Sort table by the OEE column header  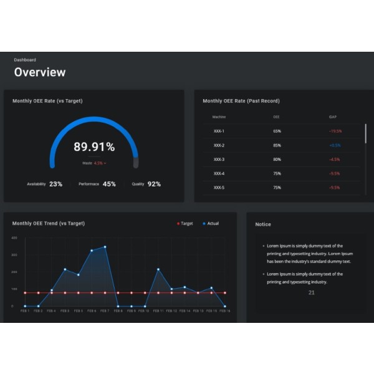276,117
